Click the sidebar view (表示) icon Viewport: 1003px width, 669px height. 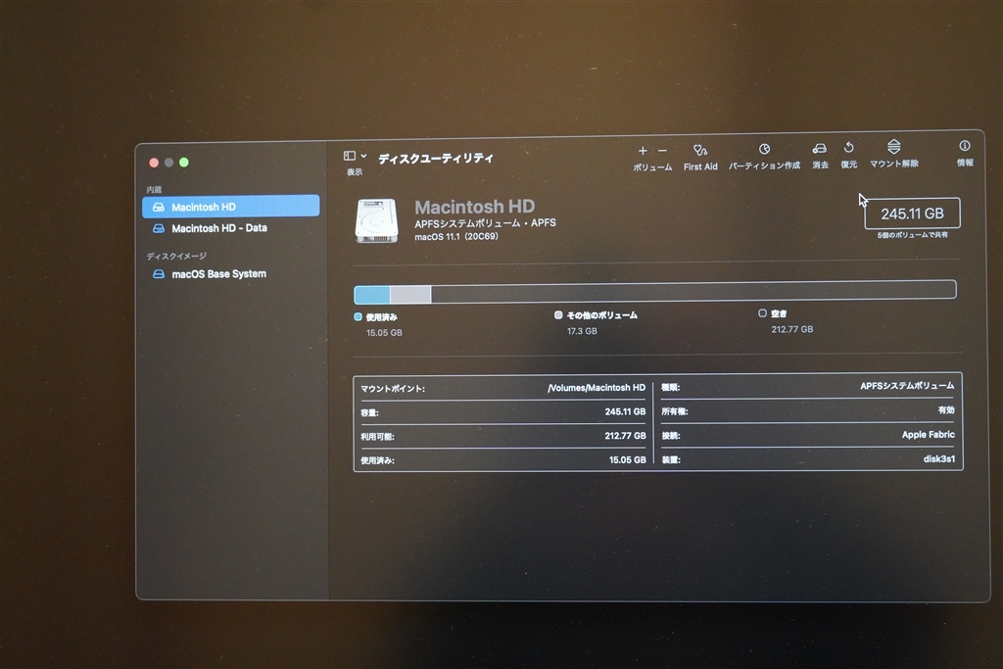pyautogui.click(x=350, y=156)
